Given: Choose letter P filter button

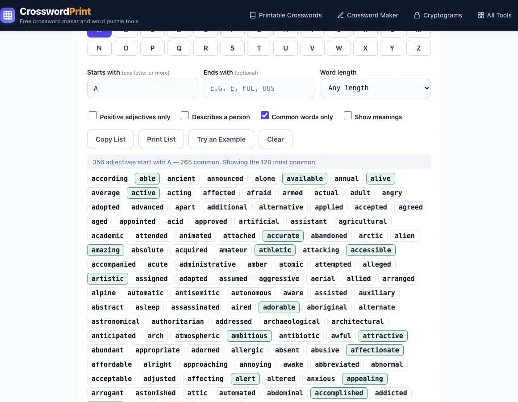Looking at the screenshot, I should 153,48.
